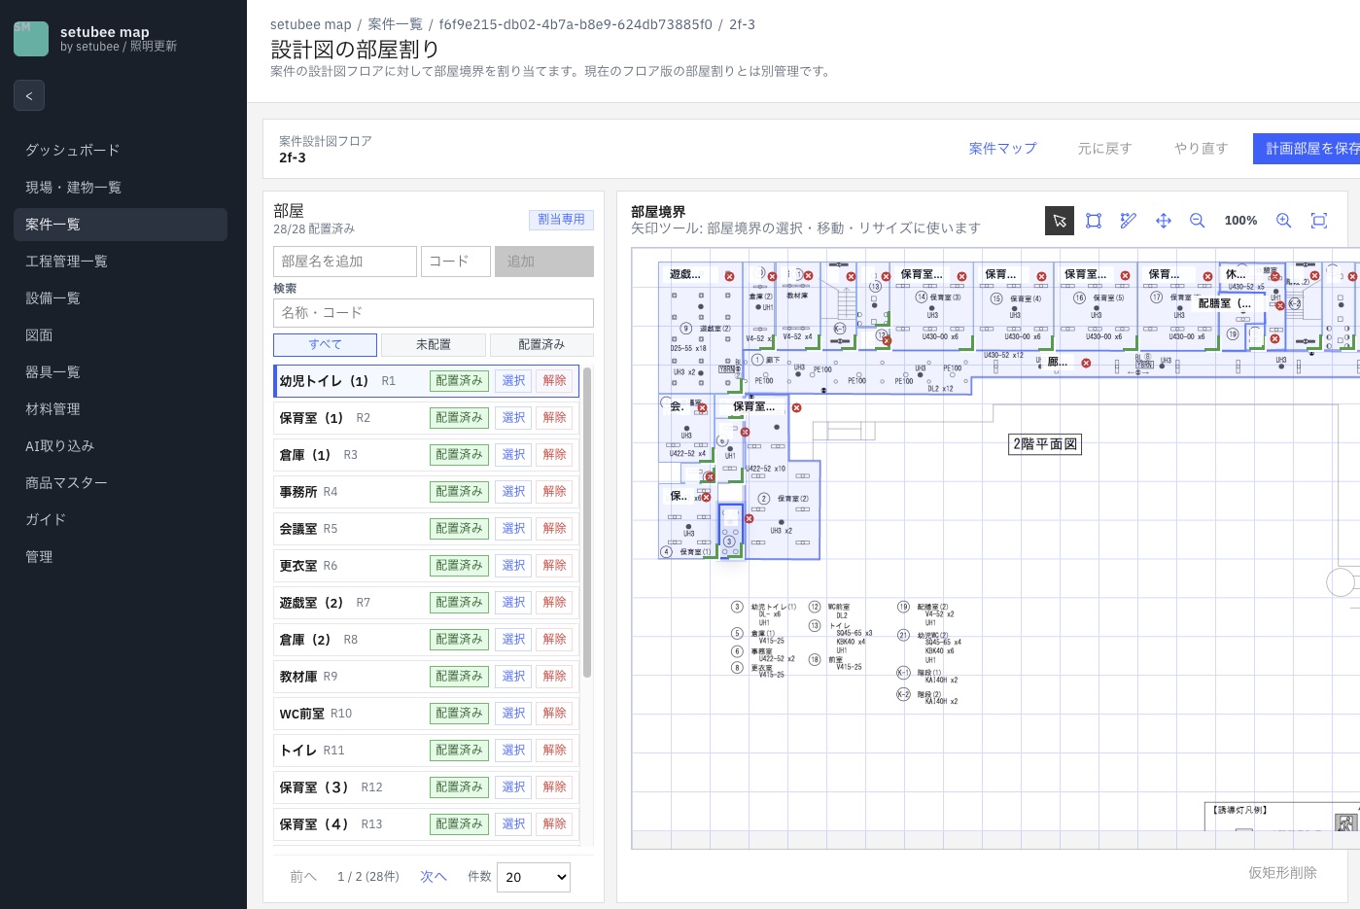1360x909 pixels.
Task: Select the rectangle room boundary tool
Action: point(1094,221)
